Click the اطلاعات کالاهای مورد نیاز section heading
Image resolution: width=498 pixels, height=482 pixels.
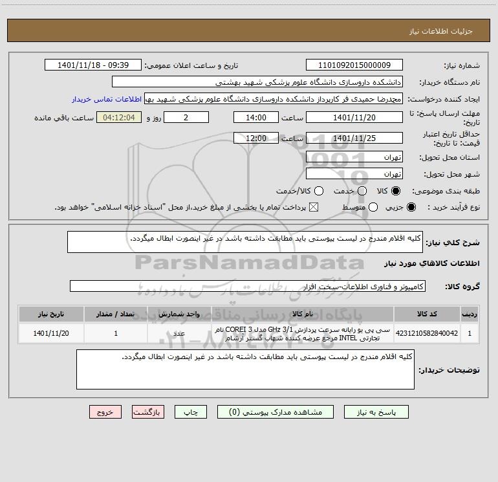431,263
